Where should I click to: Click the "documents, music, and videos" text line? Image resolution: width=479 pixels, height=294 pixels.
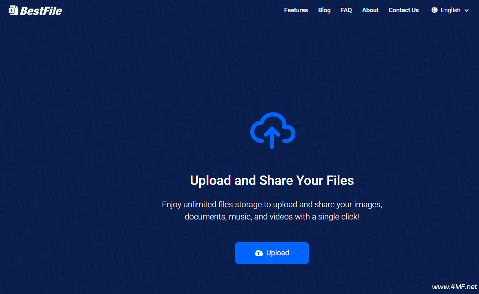point(272,217)
